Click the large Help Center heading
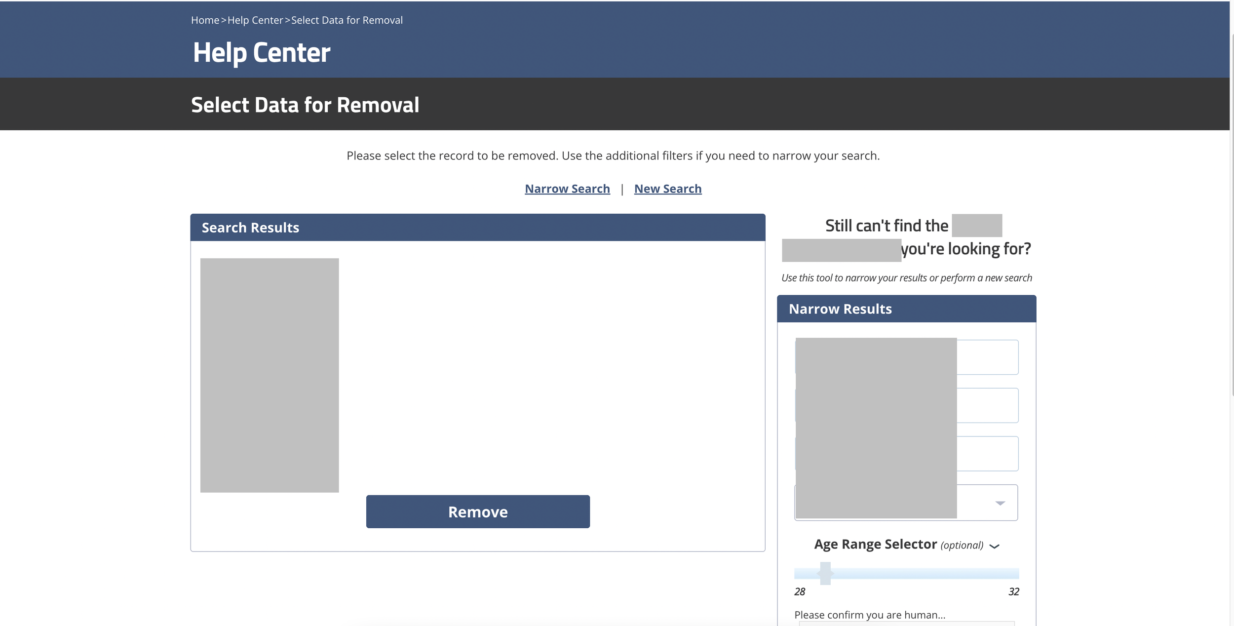The image size is (1234, 626). pos(262,52)
